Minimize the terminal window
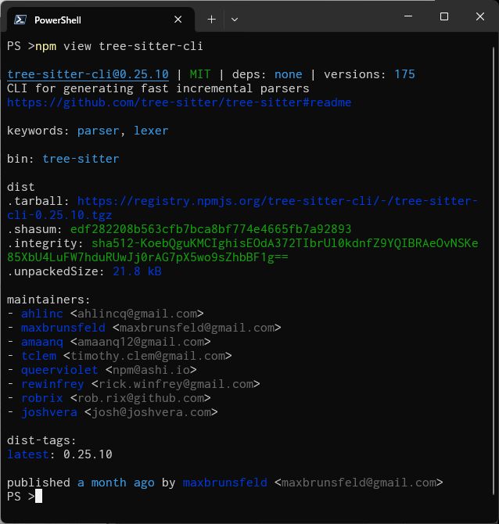 tap(408, 16)
